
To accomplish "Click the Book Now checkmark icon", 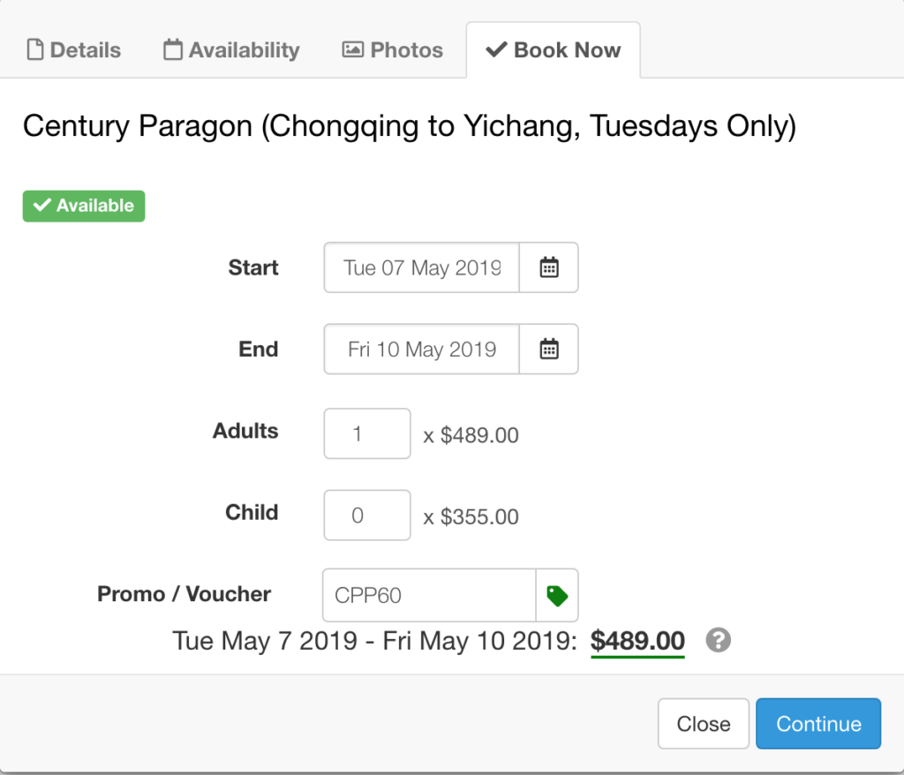I will 496,49.
